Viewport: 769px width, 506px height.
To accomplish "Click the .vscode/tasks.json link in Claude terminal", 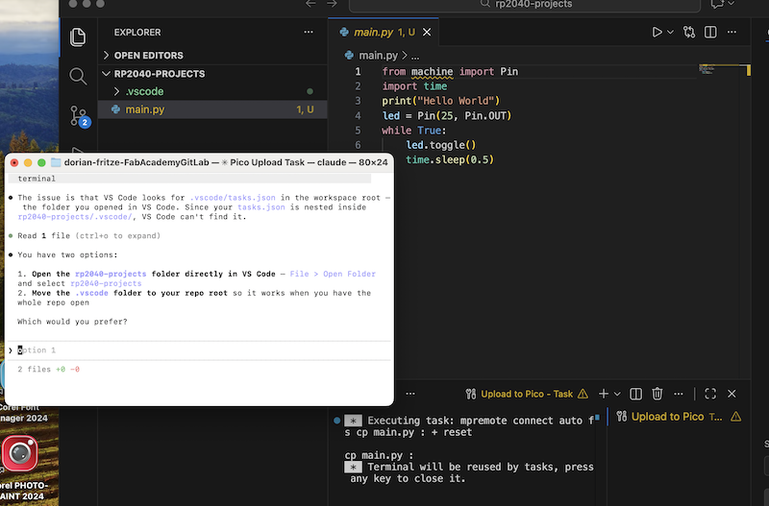I will (233, 198).
